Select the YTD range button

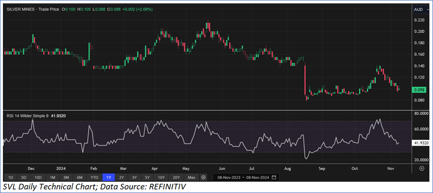tap(95, 177)
